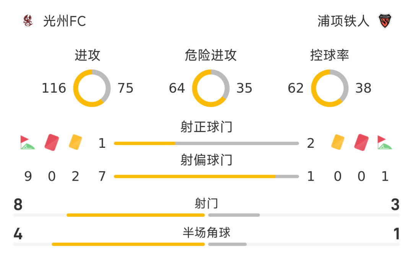Open the 浦项铁人 team name

343,21
